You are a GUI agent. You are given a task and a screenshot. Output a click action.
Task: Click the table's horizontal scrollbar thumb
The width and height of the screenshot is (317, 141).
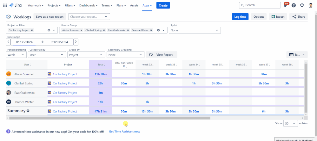[110, 118]
